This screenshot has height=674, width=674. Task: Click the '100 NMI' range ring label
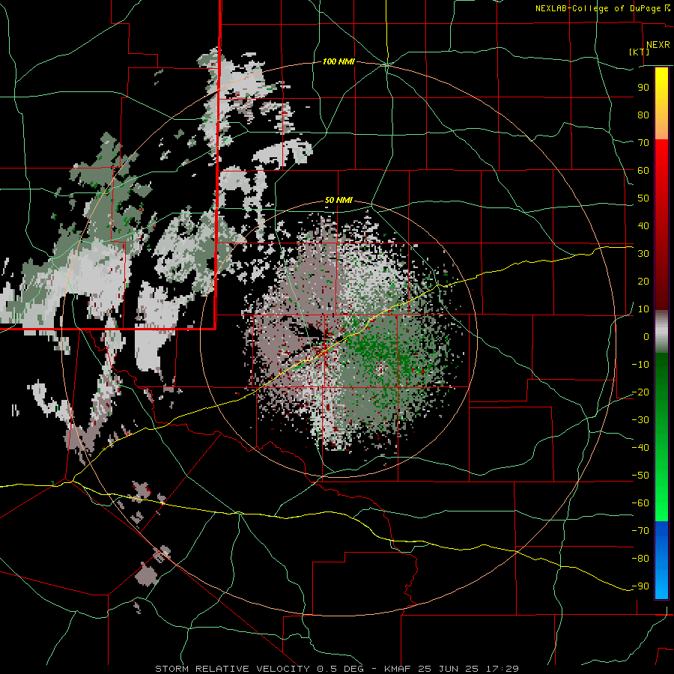pyautogui.click(x=338, y=62)
